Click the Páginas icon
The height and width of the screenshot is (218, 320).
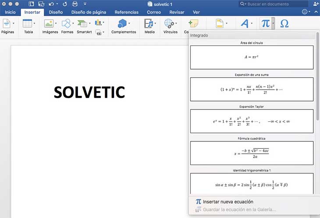point(6,24)
